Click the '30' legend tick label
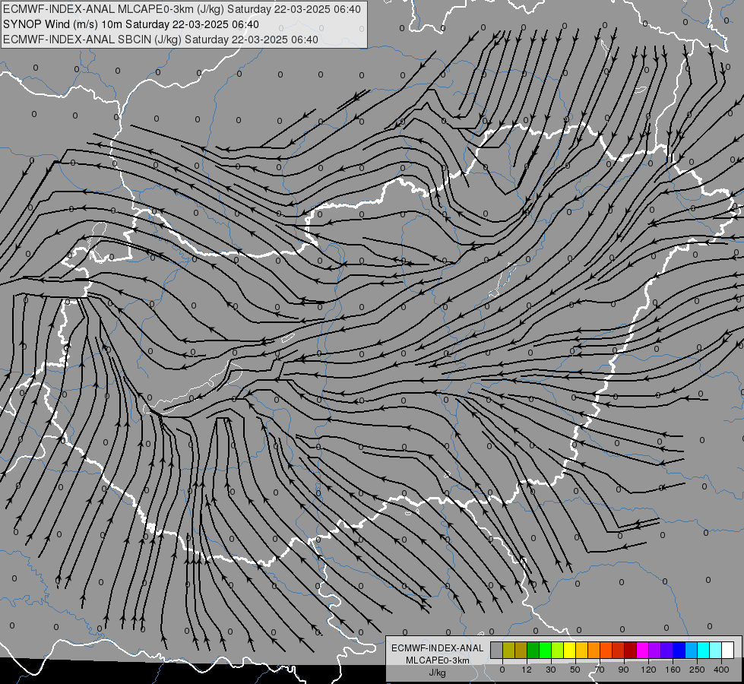 (x=551, y=670)
